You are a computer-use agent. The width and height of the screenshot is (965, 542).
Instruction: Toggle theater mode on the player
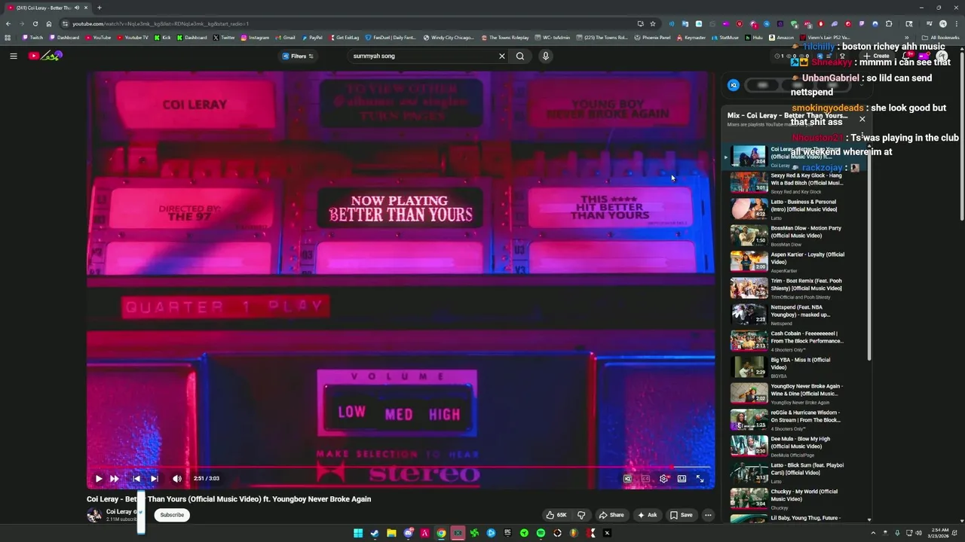[x=682, y=479]
